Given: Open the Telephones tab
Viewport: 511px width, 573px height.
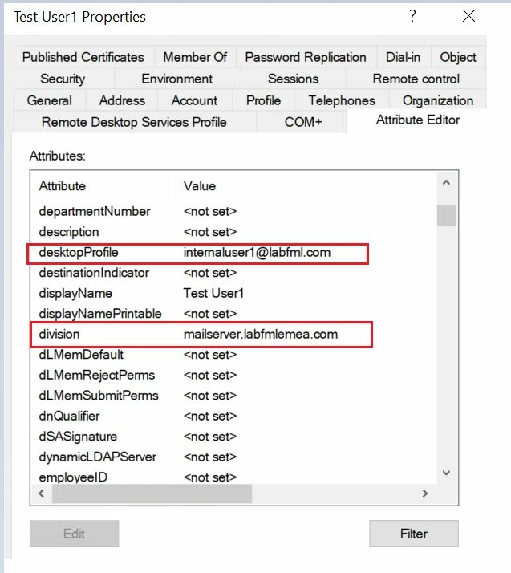Looking at the screenshot, I should pyautogui.click(x=342, y=100).
